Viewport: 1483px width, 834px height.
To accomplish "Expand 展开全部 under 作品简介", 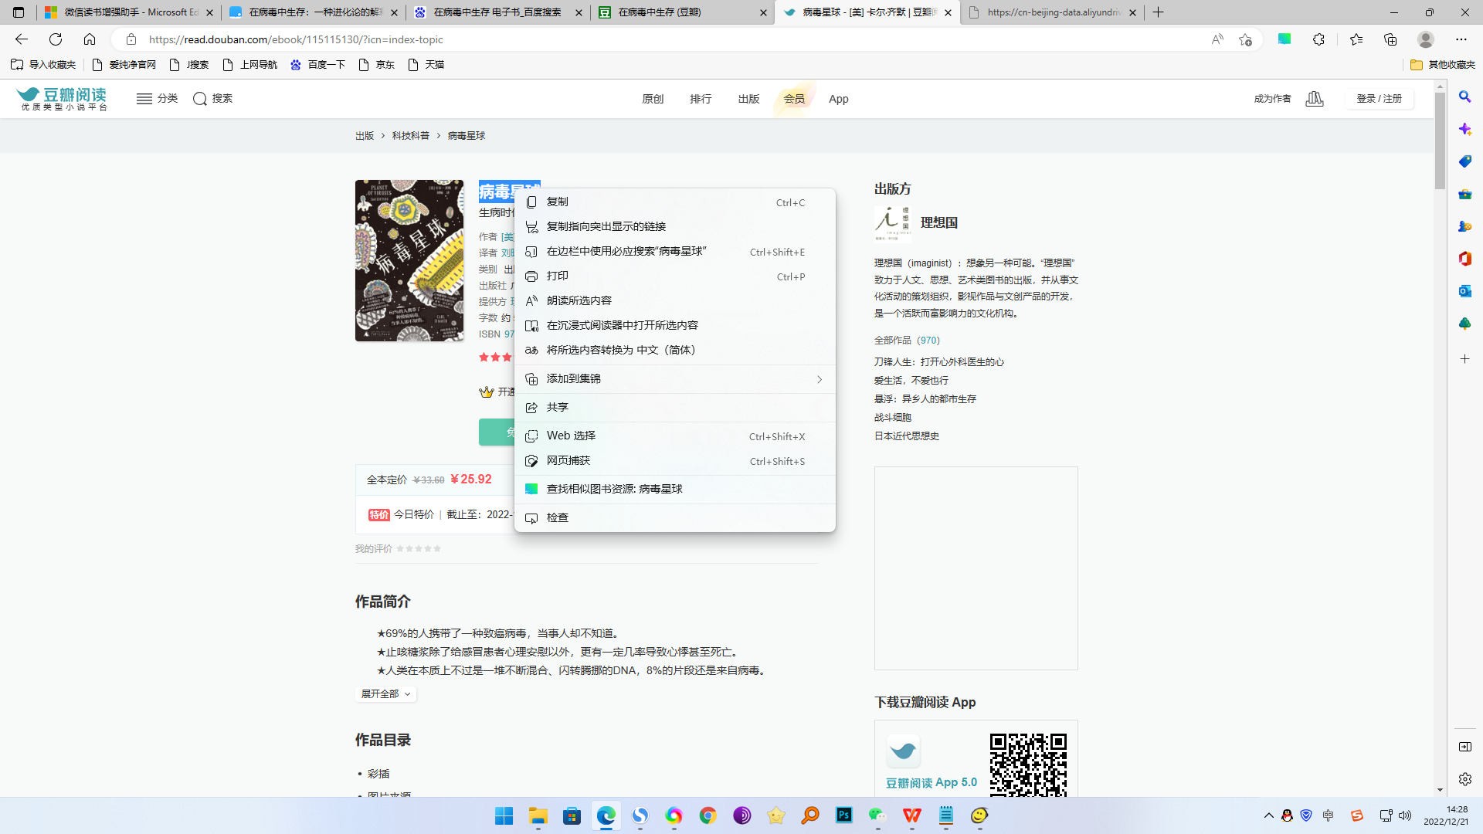I will click(385, 693).
